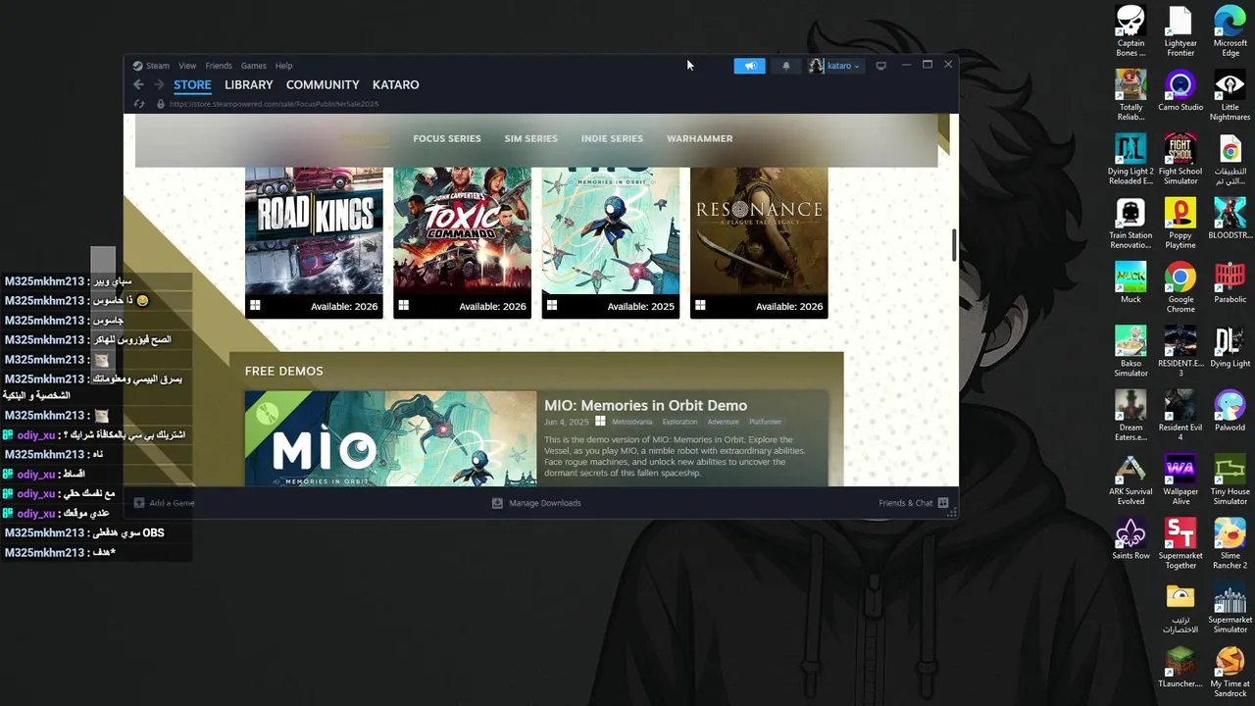Switch to the LIBRARY tab

[x=248, y=84]
